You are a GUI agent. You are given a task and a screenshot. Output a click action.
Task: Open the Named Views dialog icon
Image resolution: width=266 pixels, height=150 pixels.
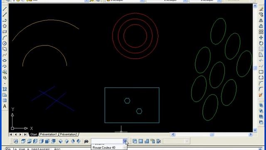tap(16, 141)
